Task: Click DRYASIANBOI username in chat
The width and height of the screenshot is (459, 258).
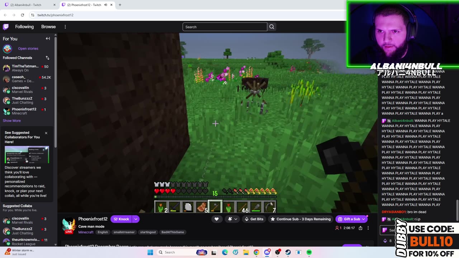Action: pos(394,212)
